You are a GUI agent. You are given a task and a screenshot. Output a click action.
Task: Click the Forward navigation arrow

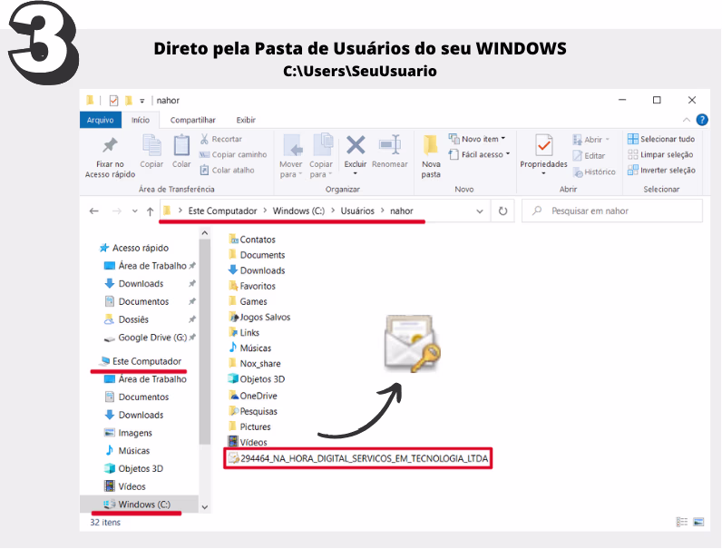click(x=117, y=211)
